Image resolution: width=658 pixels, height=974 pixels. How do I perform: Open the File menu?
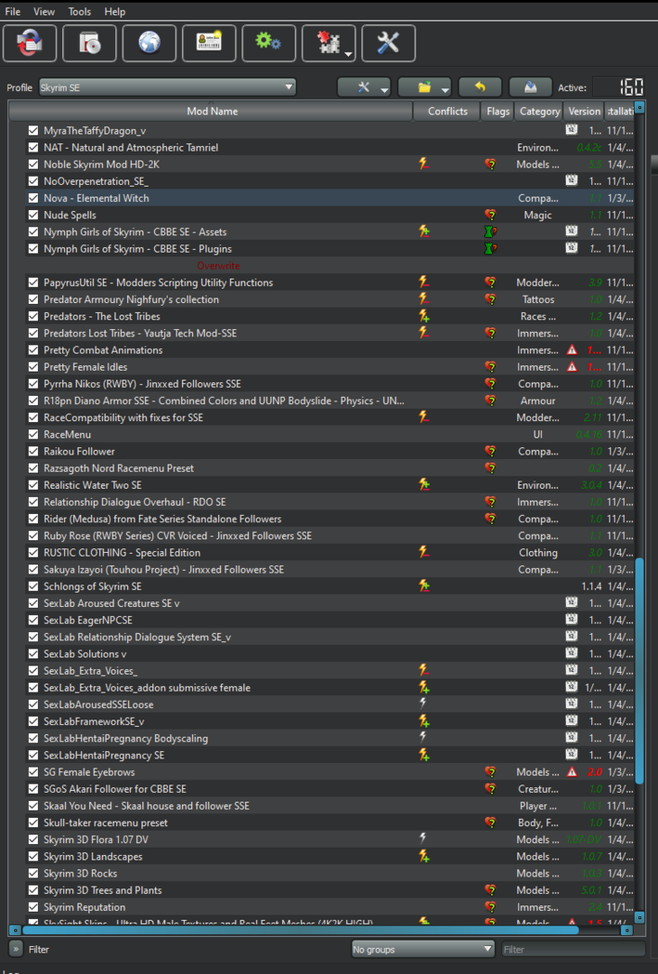13,11
